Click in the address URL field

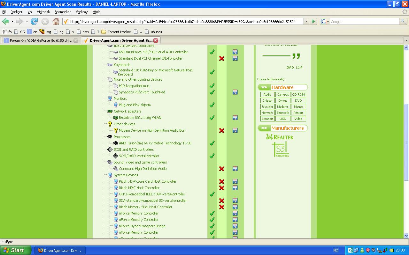click(186, 21)
